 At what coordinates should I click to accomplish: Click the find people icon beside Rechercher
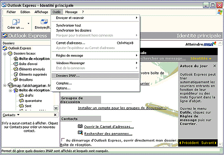(80, 133)
